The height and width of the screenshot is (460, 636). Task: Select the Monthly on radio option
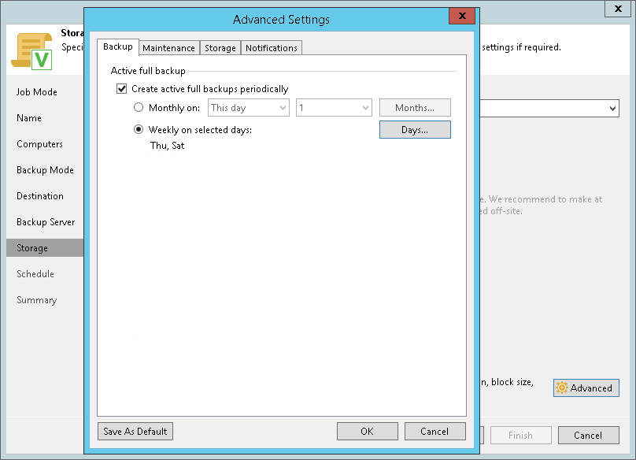[139, 108]
